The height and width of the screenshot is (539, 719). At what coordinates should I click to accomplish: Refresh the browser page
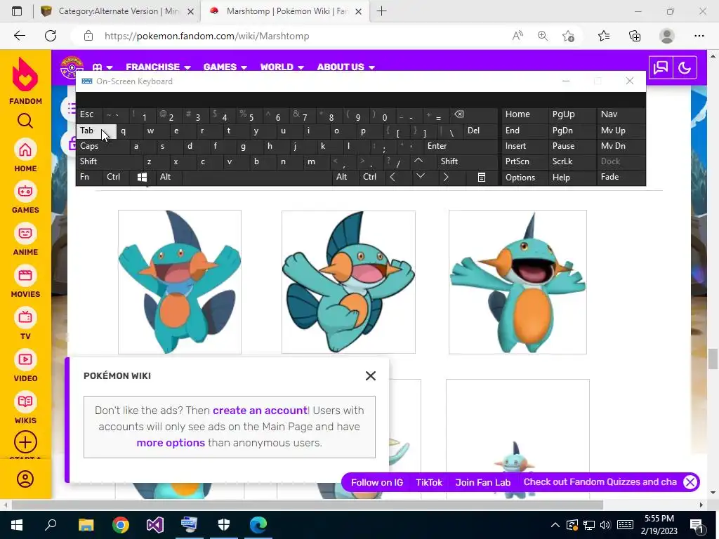(x=51, y=36)
